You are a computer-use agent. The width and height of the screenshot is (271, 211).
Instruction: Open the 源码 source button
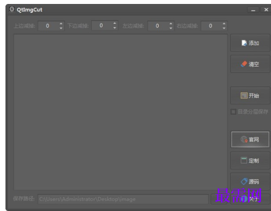pos(250,182)
